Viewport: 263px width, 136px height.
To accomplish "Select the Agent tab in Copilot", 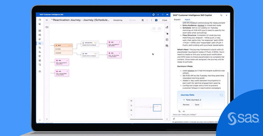I will (x=187, y=20).
